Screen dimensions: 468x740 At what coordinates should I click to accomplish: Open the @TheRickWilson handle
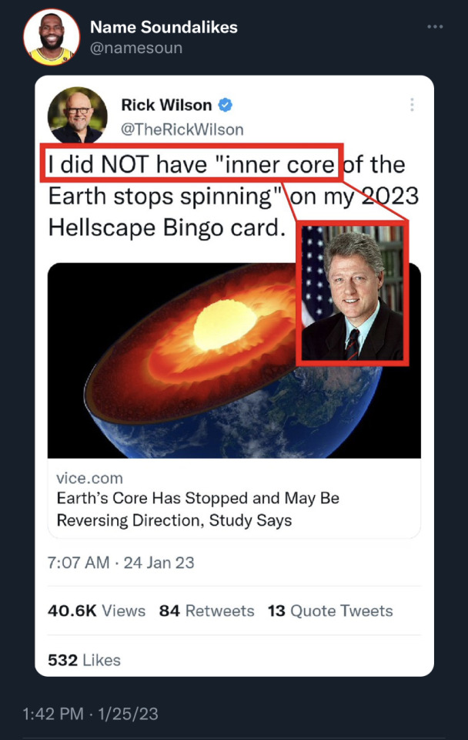point(182,129)
